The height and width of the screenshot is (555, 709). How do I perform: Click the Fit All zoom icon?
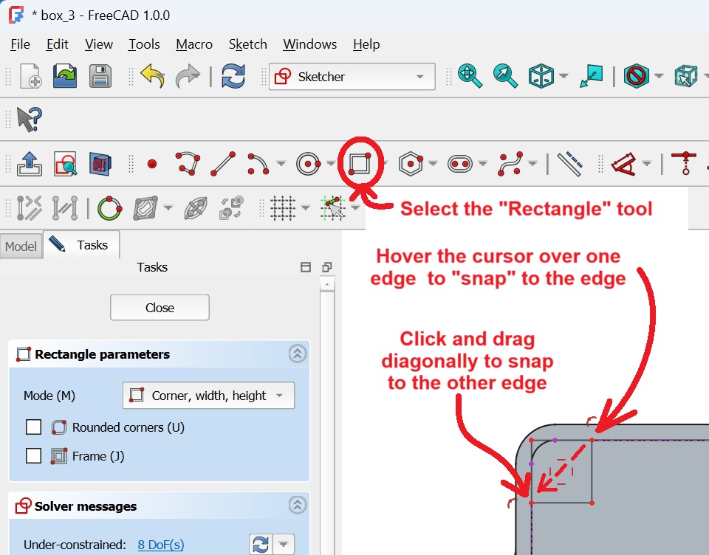470,76
